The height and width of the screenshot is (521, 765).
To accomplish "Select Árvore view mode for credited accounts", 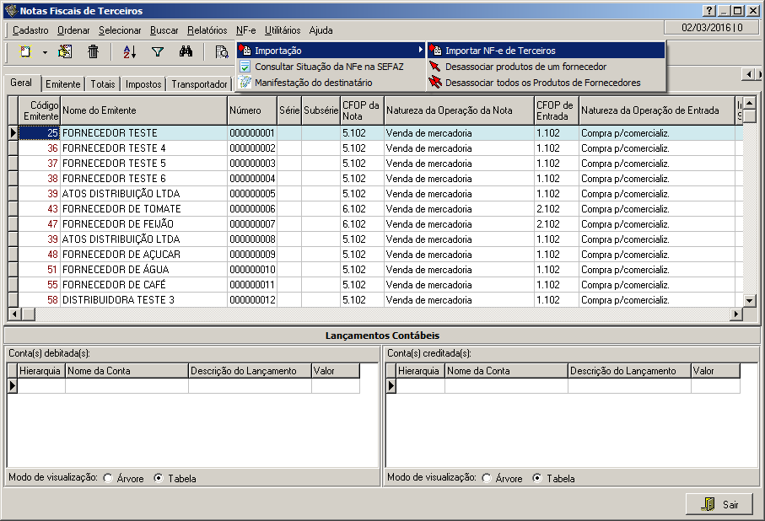I will pyautogui.click(x=487, y=479).
